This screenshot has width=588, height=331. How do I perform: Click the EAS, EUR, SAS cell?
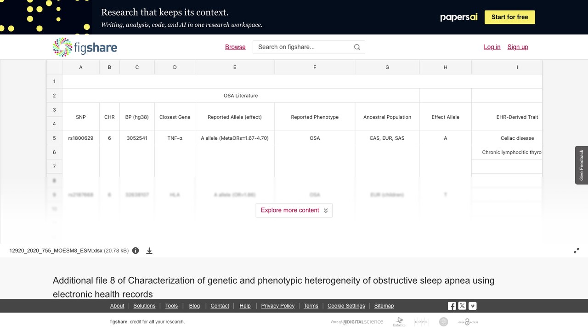tap(387, 138)
